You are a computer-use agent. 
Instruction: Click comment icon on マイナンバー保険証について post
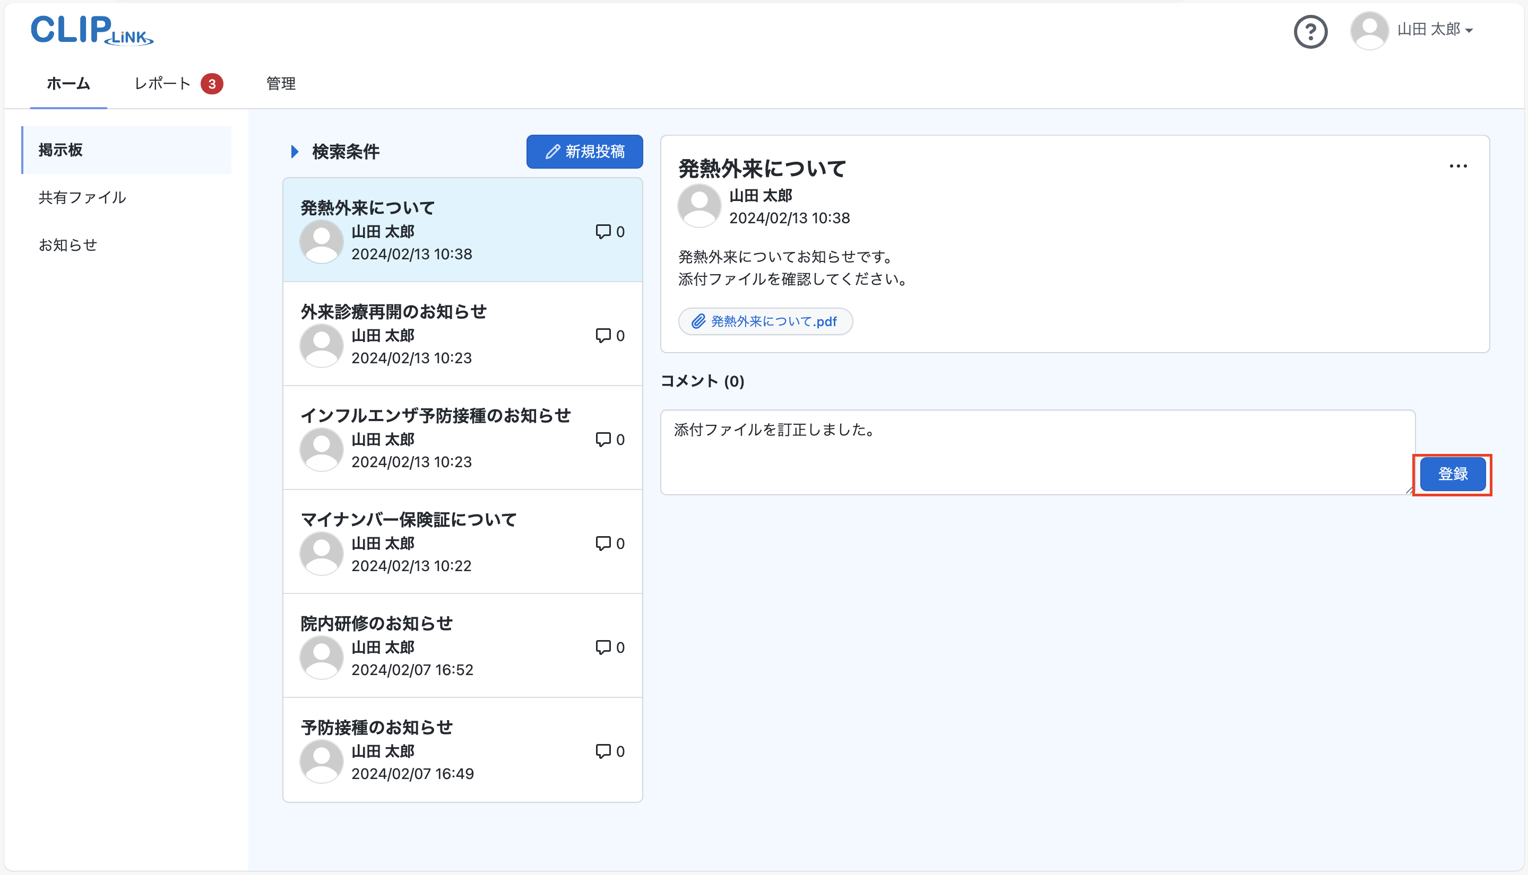pos(602,543)
